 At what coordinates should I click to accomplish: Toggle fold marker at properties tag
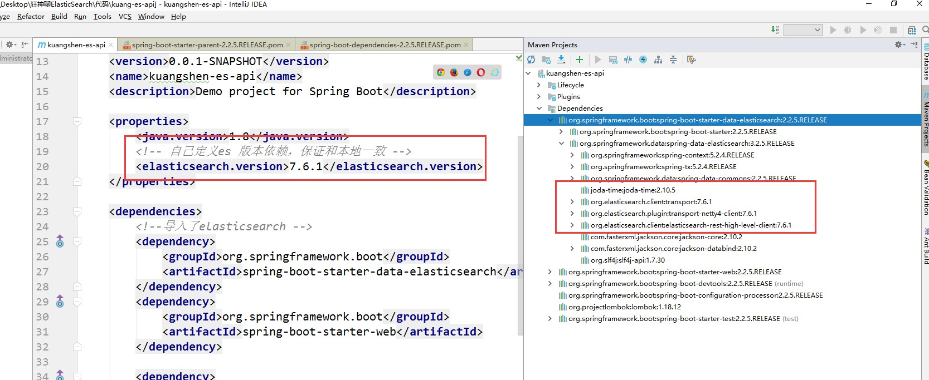77,121
